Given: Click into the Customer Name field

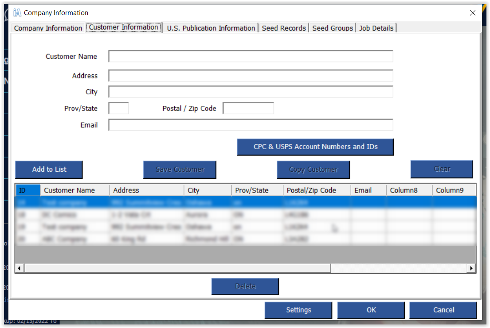Looking at the screenshot, I should coord(251,56).
